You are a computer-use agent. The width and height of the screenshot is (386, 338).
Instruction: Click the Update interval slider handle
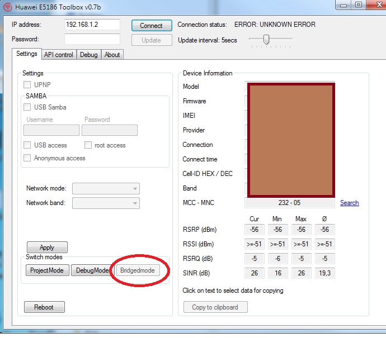pyautogui.click(x=266, y=39)
